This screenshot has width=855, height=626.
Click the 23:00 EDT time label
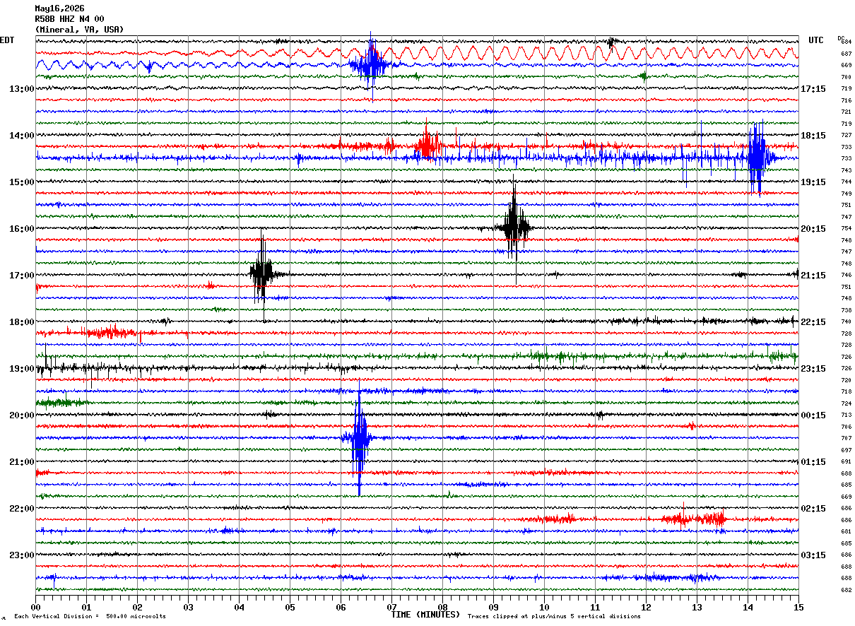point(22,555)
